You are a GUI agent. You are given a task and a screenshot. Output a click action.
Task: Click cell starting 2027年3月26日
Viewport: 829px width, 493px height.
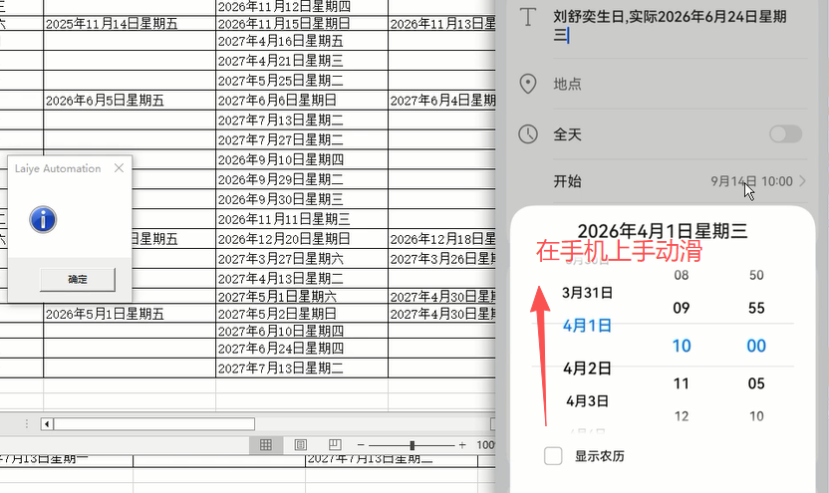pos(442,259)
